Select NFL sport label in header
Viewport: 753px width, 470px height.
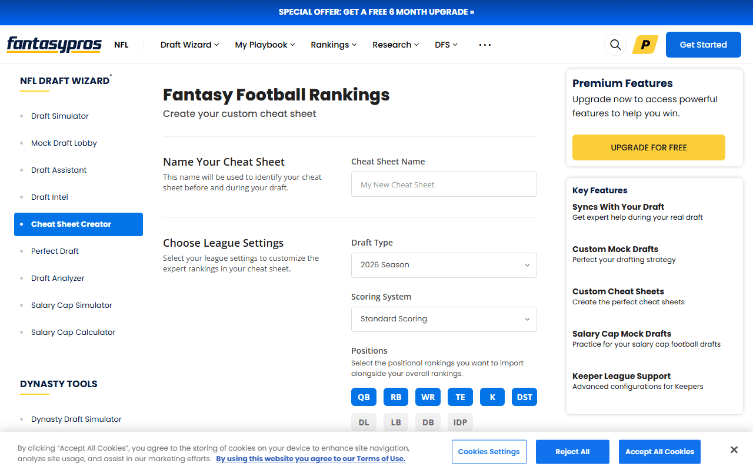121,45
